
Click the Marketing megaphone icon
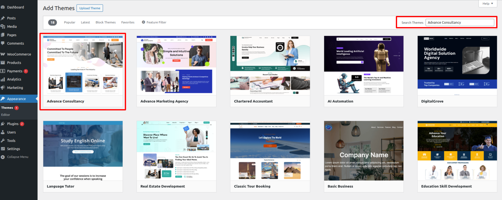pyautogui.click(x=3, y=88)
